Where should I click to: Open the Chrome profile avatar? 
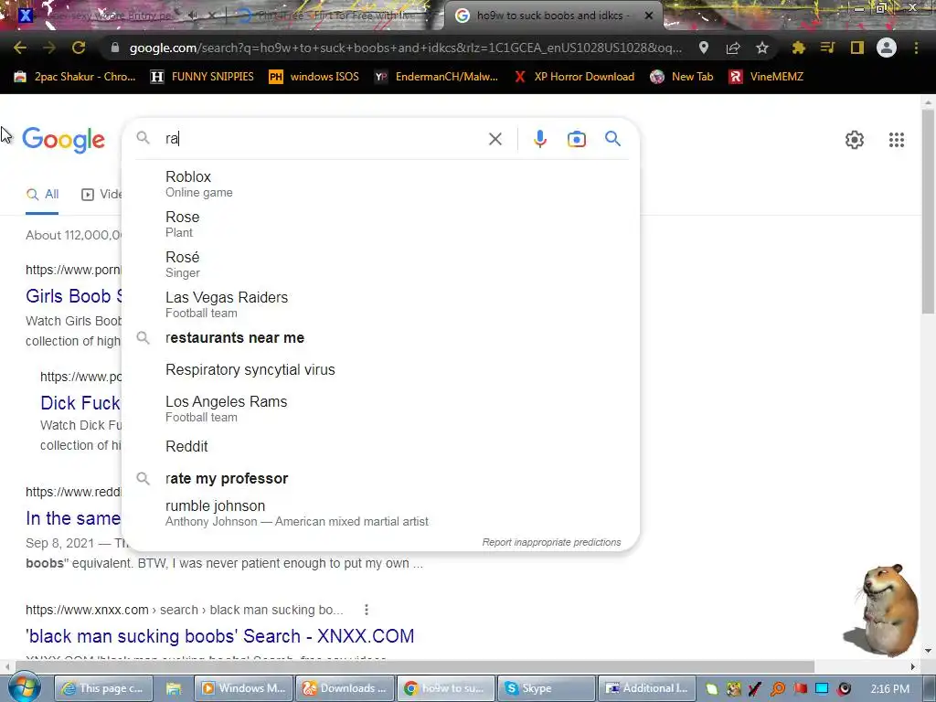pos(887,48)
